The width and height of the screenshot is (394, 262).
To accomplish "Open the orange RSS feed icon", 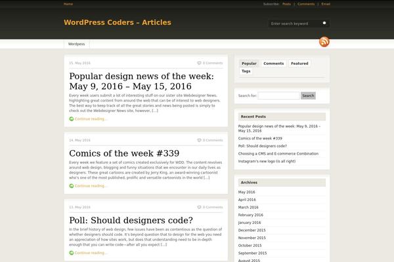I will point(324,42).
